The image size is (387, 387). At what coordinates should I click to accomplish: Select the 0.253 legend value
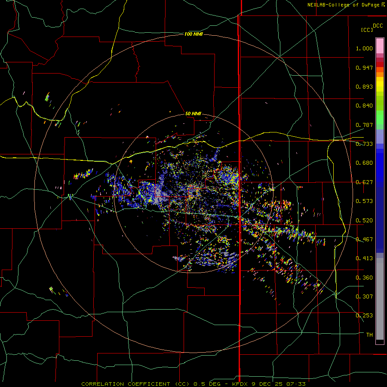click(364, 316)
